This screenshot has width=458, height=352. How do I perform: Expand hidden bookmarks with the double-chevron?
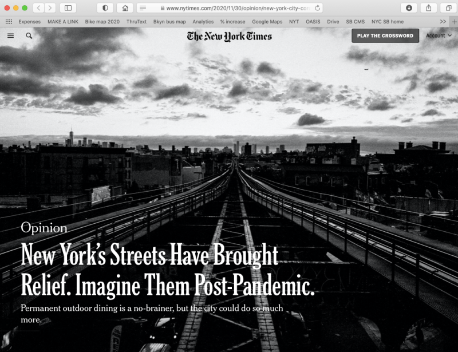point(442,21)
